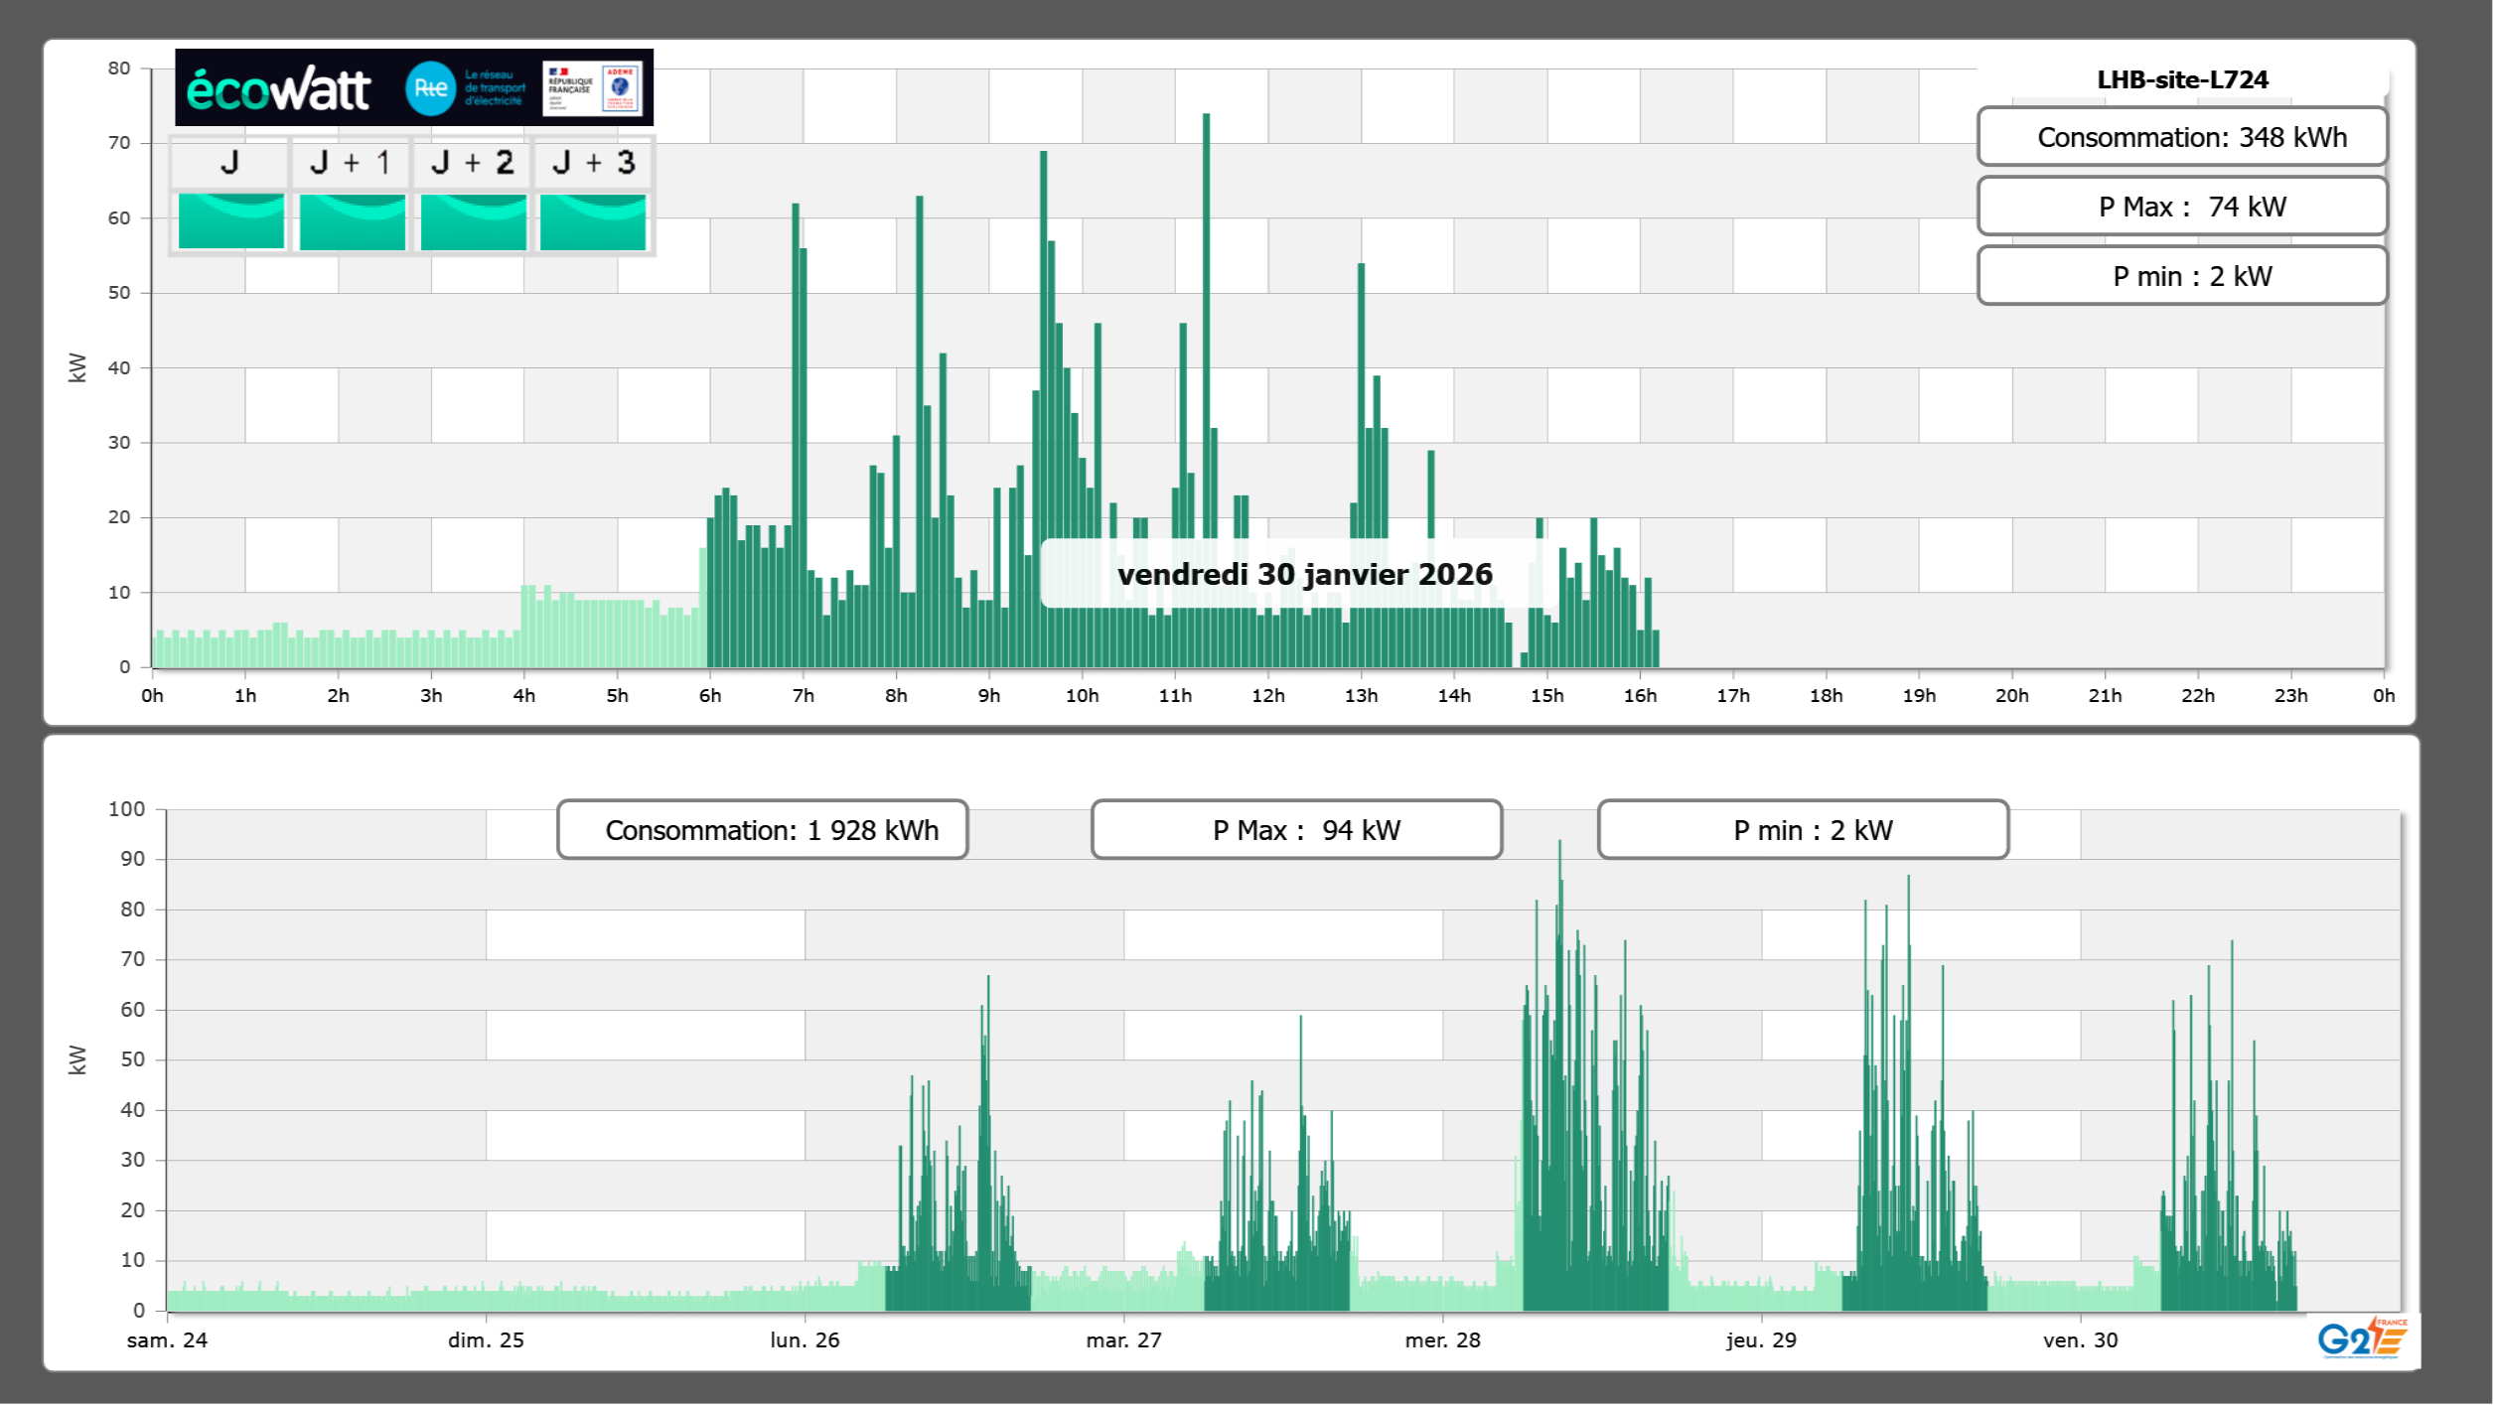The width and height of the screenshot is (2494, 1405).
Task: Click the G2E France logo
Action: pos(2361,1338)
